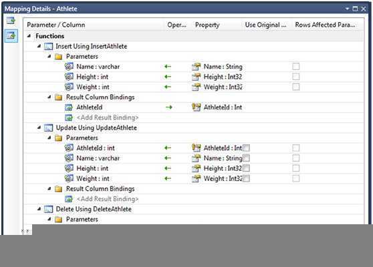
Task: Click the AthleteId result binding icon under Insert
Action: 69,107
